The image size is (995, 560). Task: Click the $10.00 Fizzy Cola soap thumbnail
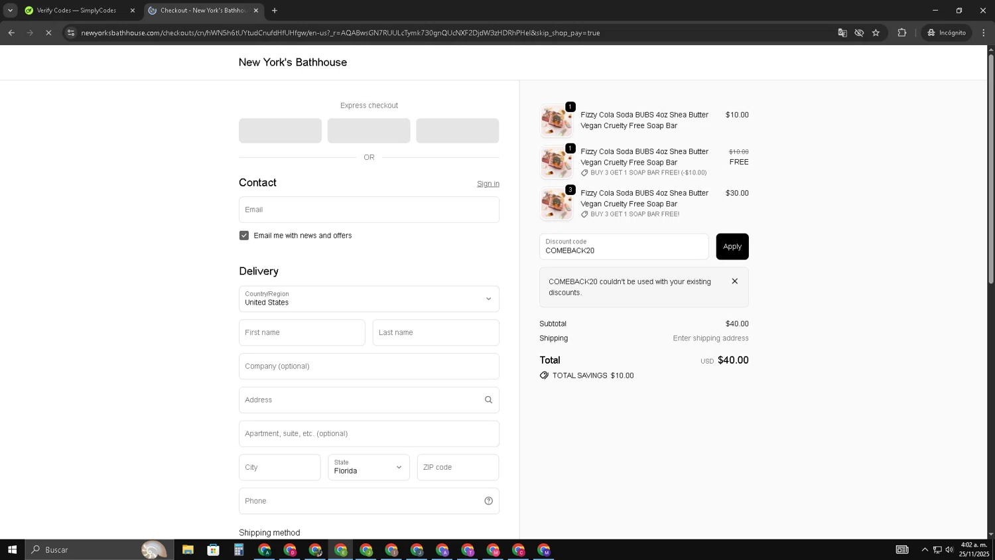tap(557, 121)
